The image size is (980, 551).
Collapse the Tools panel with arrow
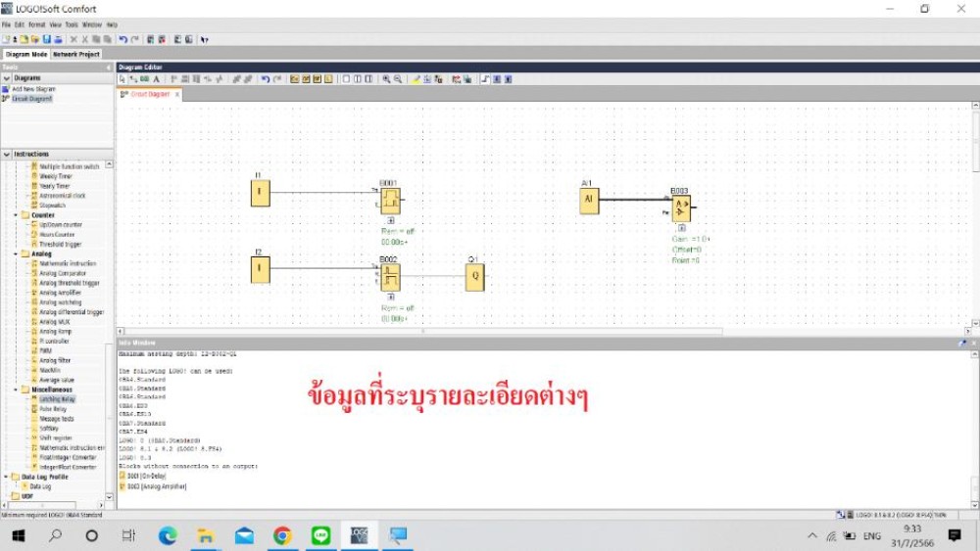tap(108, 68)
